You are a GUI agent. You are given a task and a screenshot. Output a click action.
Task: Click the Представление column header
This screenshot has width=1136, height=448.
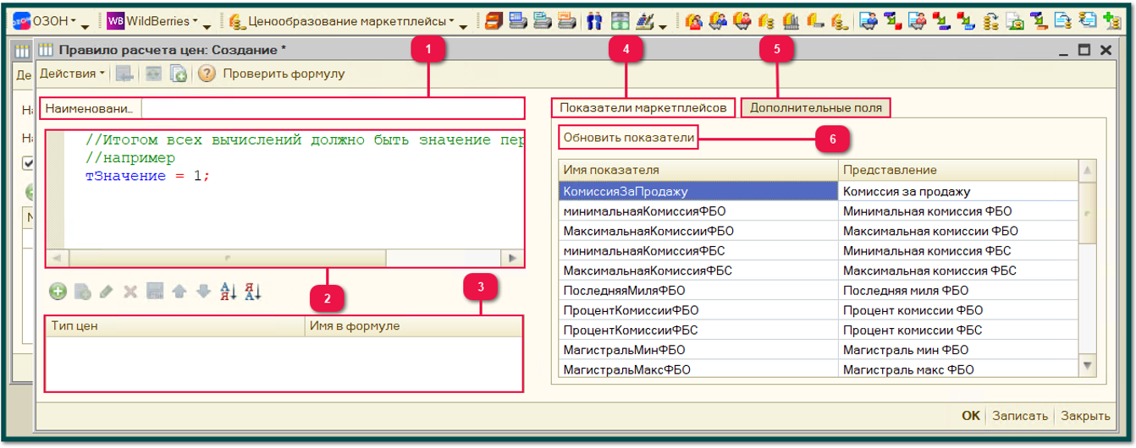(x=959, y=170)
